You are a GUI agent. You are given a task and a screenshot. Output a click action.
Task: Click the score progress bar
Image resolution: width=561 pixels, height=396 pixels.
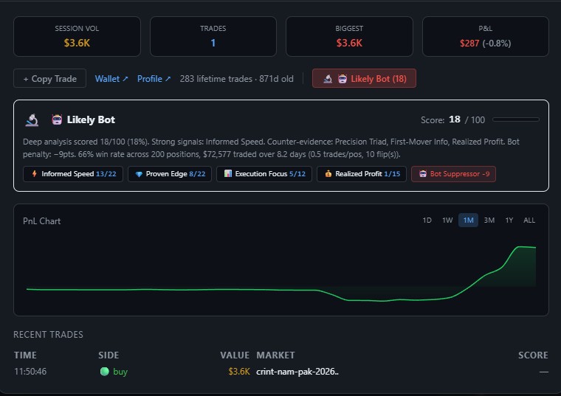coord(515,119)
